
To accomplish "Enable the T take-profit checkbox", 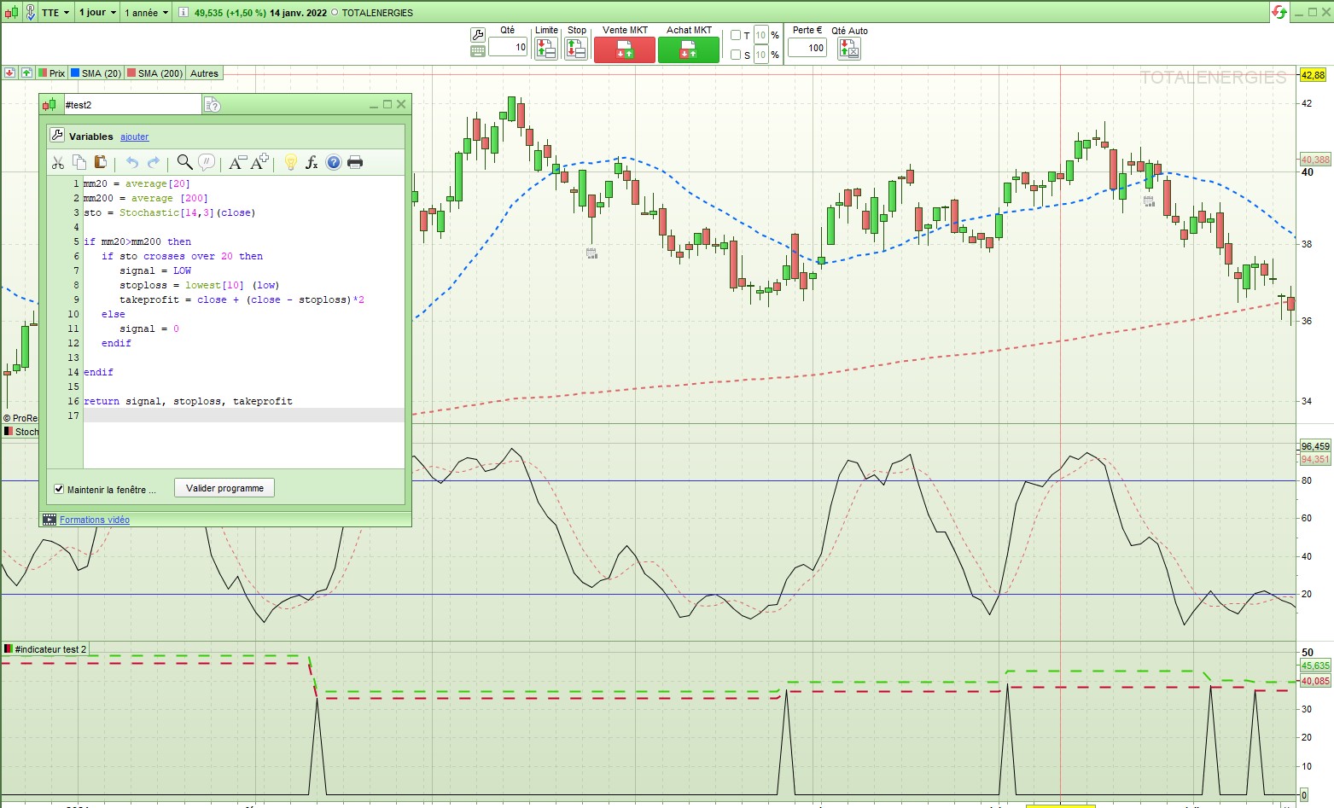I will click(736, 35).
